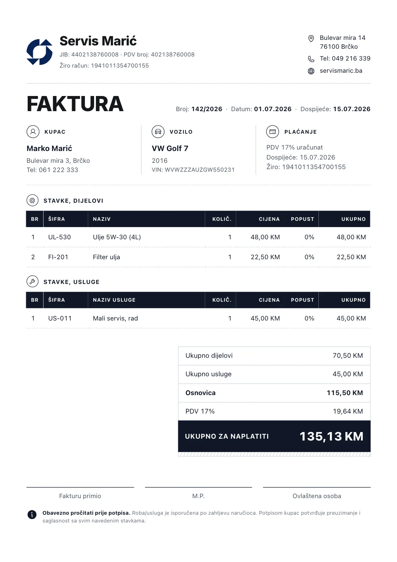Screen dimensions: 397x562
Task: Click the PDV 17% uračunat line
Action: pyautogui.click(x=294, y=147)
